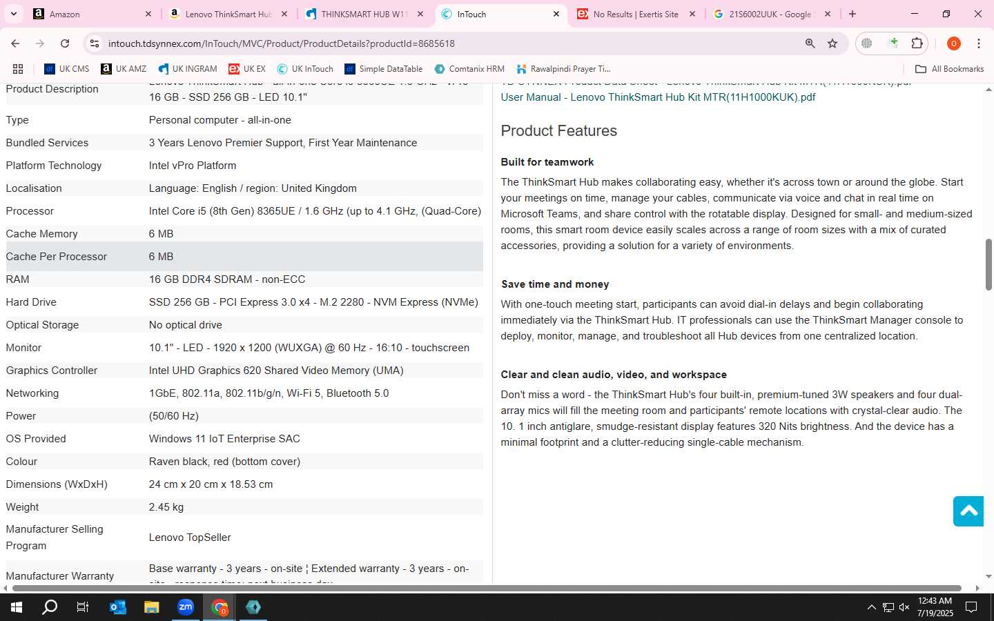
Task: Click the vertical page scrollbar thumb
Action: (988, 264)
